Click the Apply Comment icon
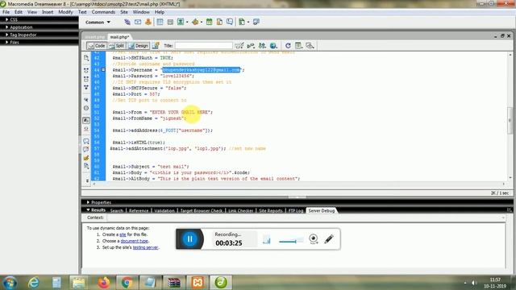Viewport: 516px width, 290px height. click(86, 142)
